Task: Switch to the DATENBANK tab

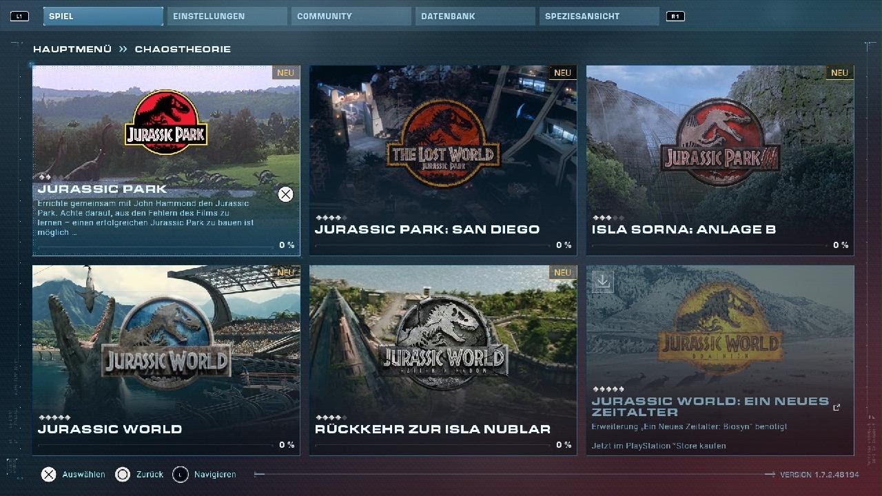Action: 475,16
